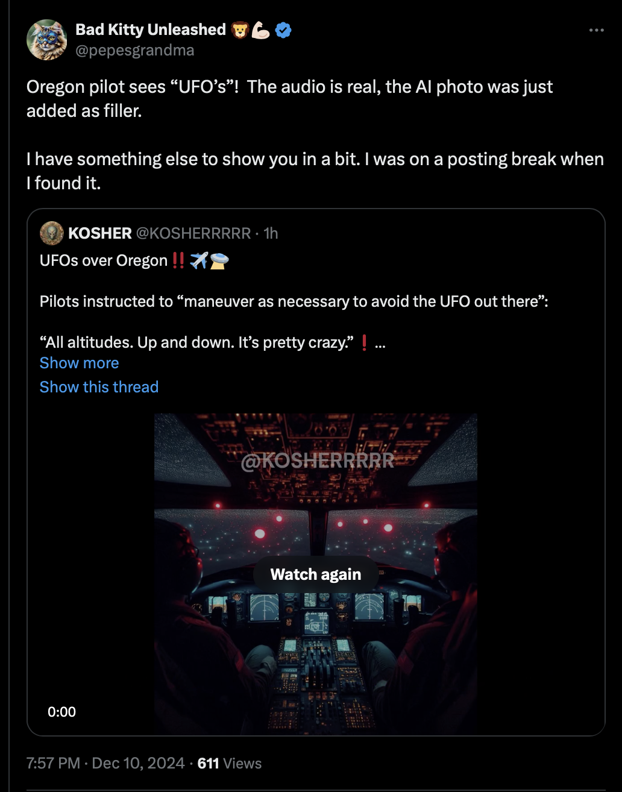
Task: Click the blue verified badge icon
Action: (283, 30)
